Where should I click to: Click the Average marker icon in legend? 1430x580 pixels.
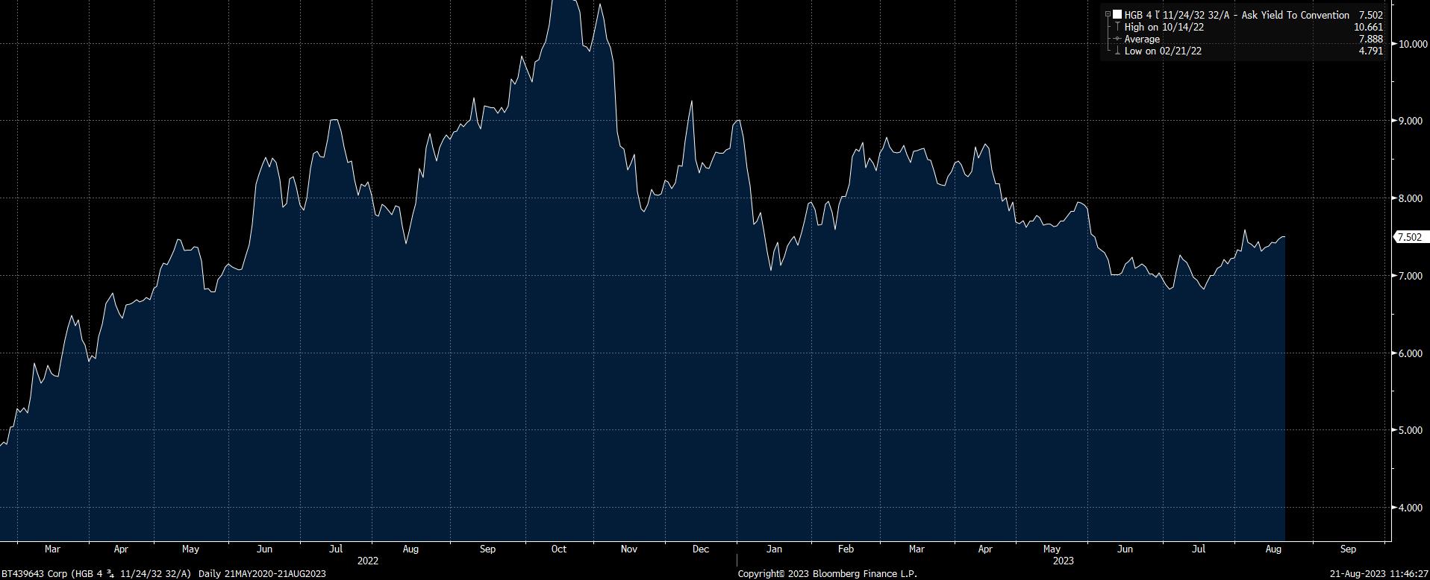pos(1117,39)
